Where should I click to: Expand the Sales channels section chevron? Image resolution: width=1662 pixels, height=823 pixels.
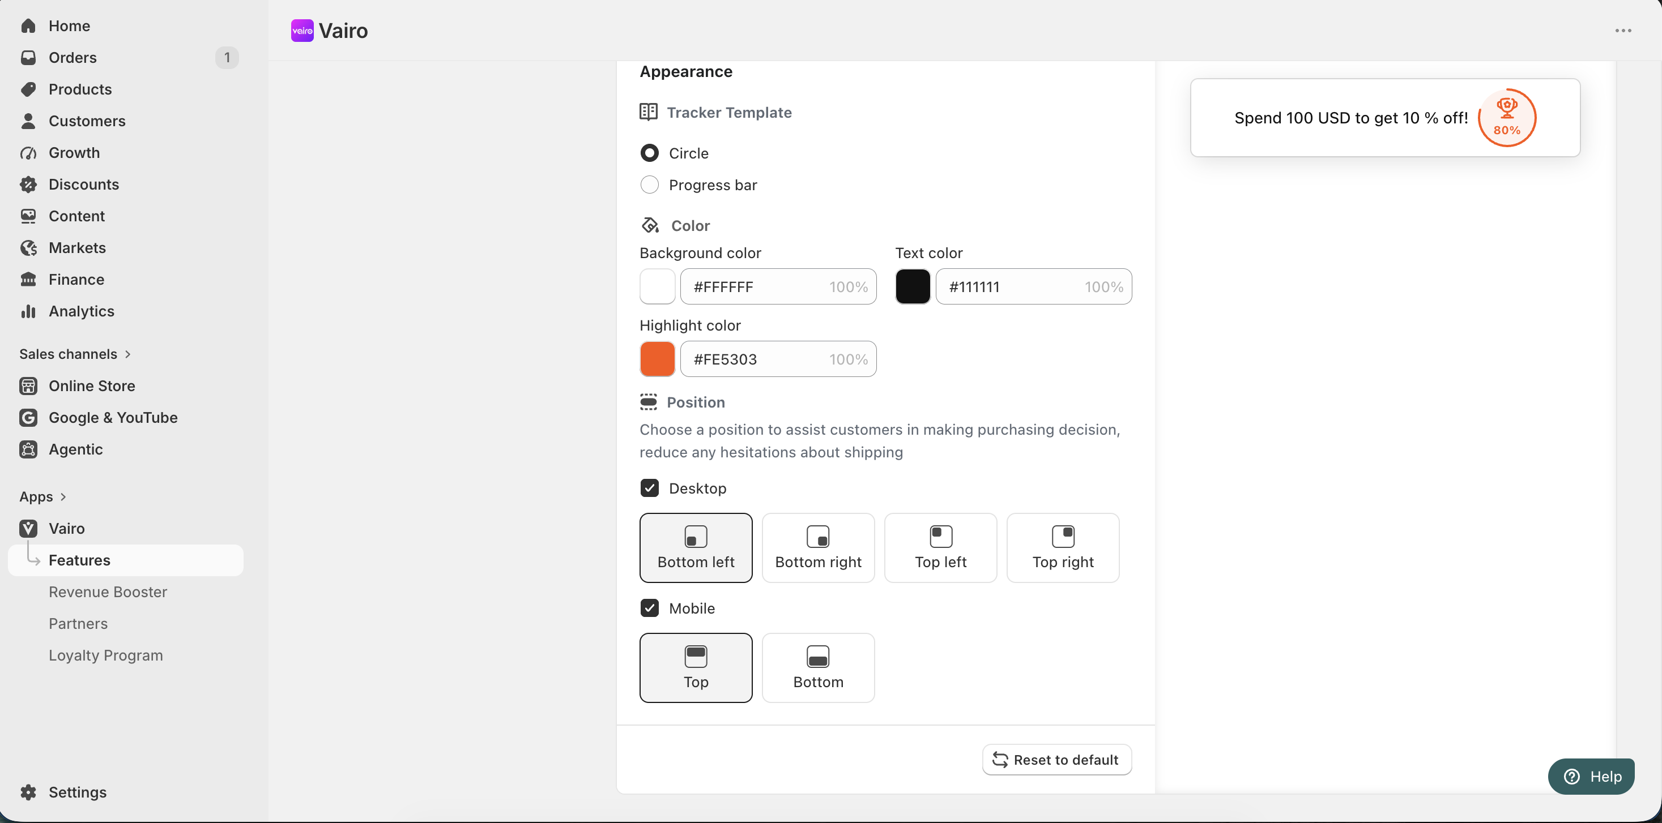pos(128,354)
